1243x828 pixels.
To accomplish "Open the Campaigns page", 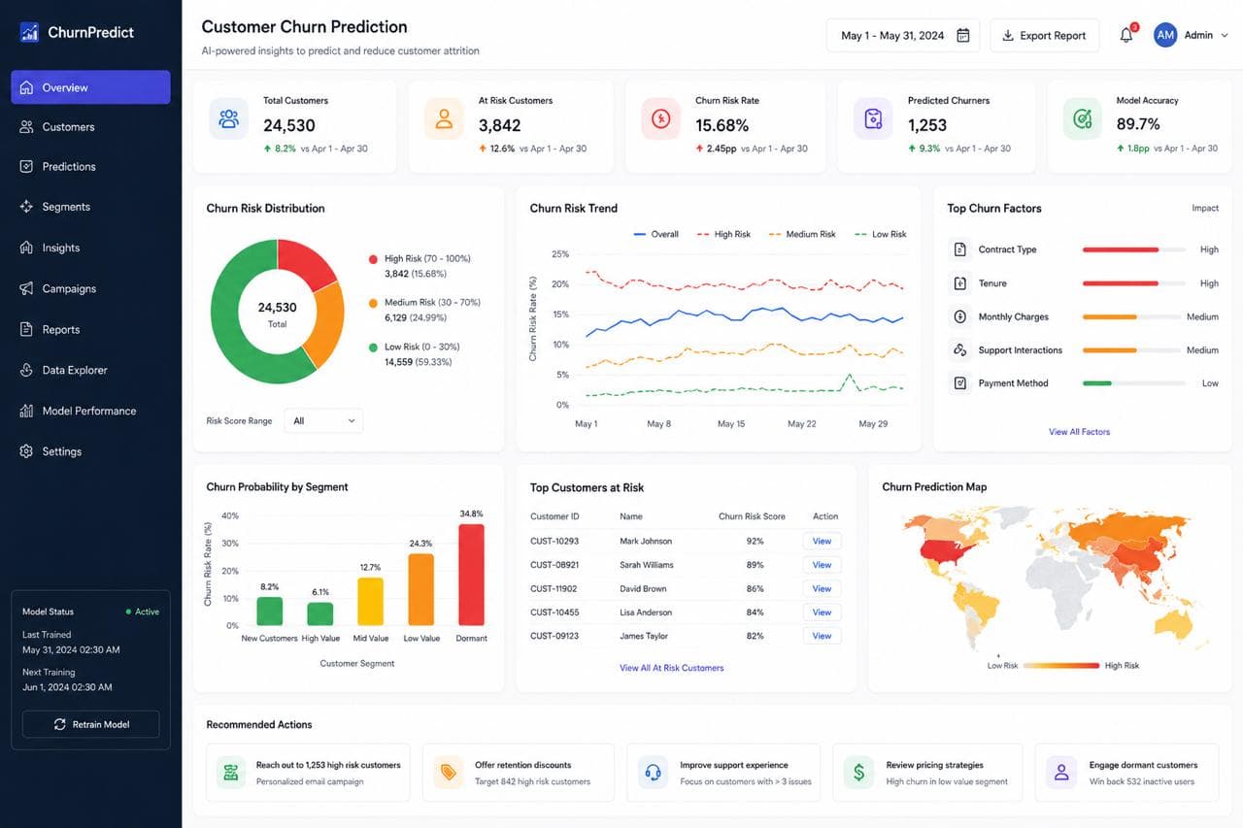I will point(90,288).
